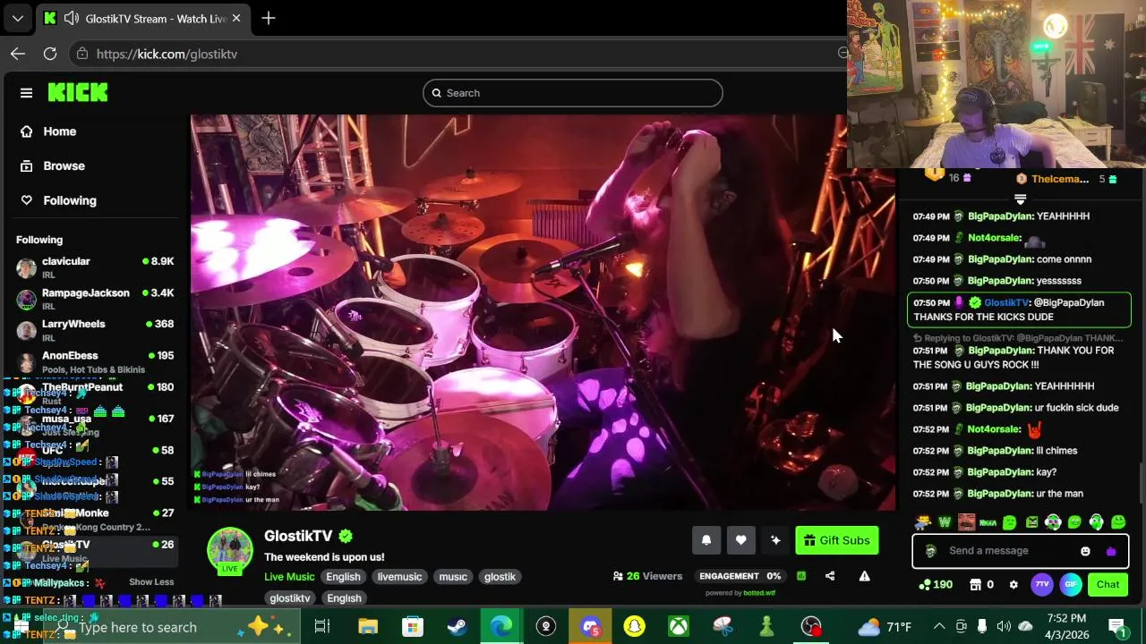Image resolution: width=1146 pixels, height=644 pixels.
Task: Open Task View on the taskbar
Action: coord(322,627)
